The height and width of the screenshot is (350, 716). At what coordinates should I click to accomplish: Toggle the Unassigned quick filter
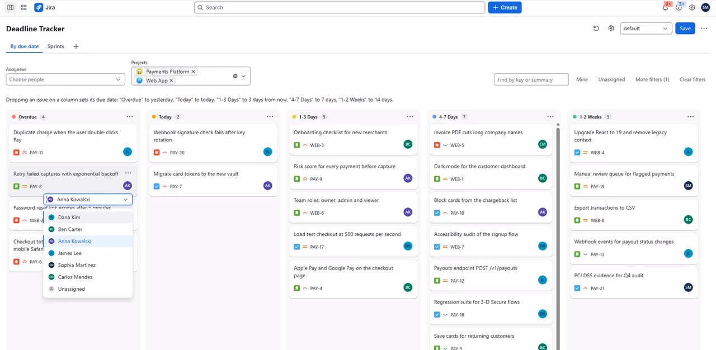tap(611, 79)
